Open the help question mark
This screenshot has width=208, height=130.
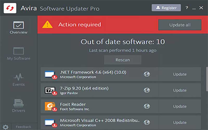click(x=187, y=8)
